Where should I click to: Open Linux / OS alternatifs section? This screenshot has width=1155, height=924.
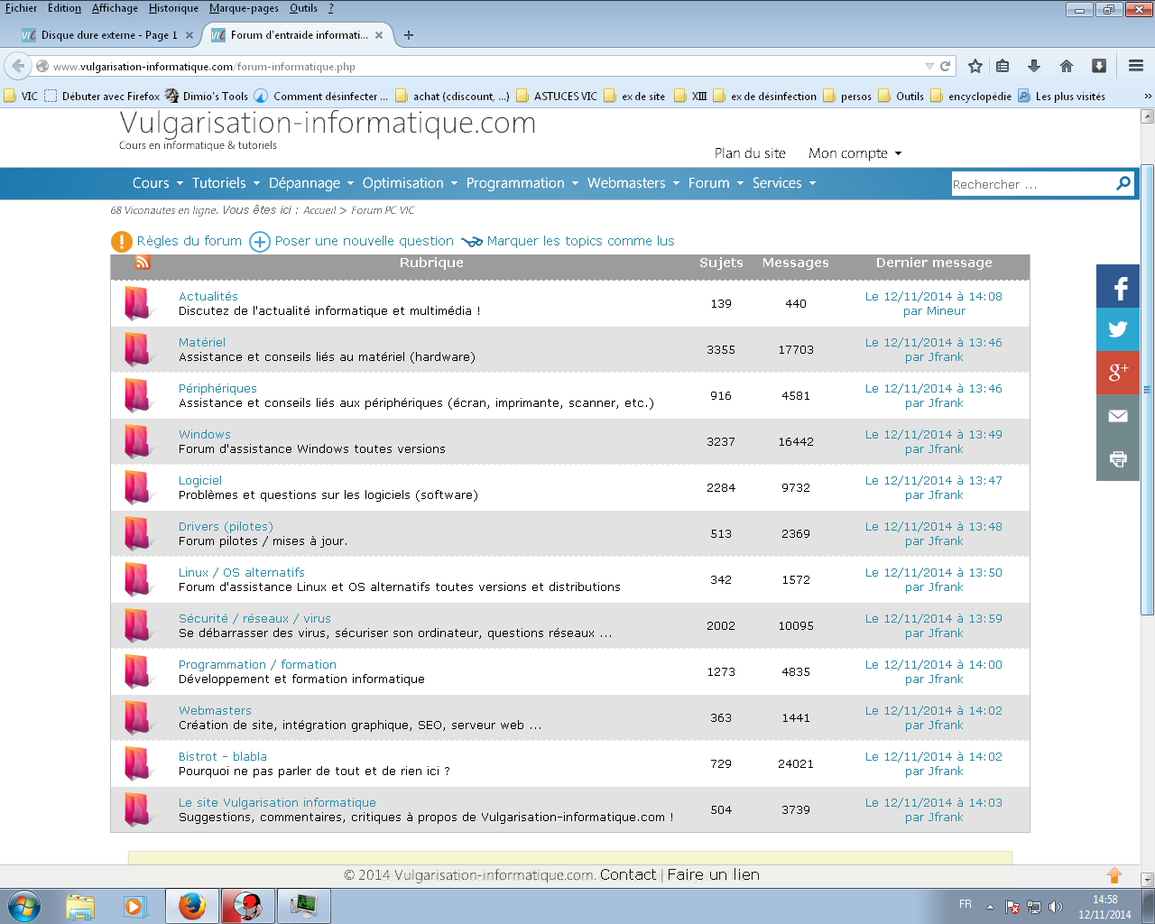pos(242,572)
